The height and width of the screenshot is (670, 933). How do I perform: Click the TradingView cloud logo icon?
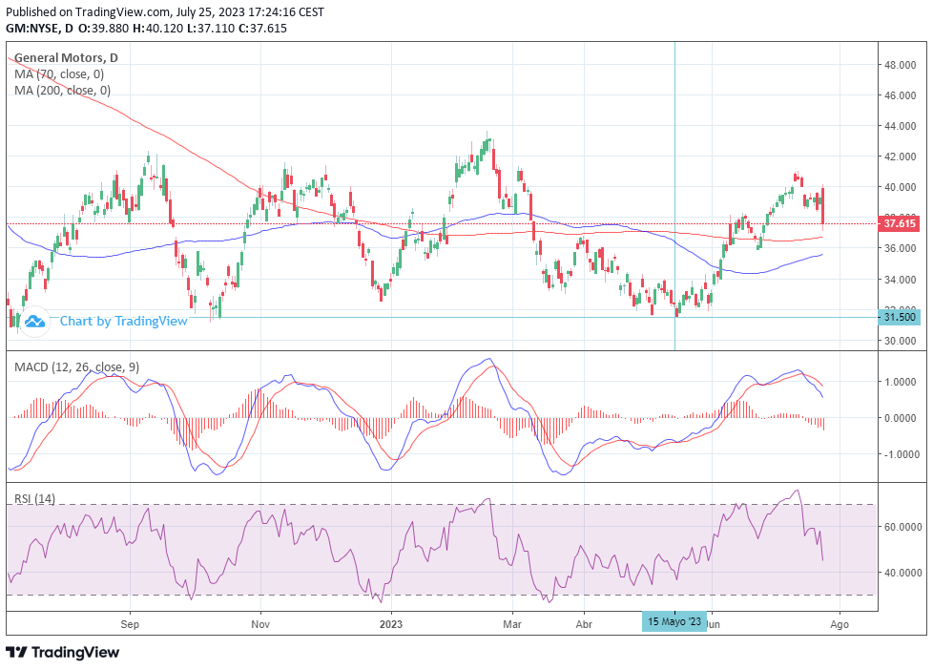point(34,322)
